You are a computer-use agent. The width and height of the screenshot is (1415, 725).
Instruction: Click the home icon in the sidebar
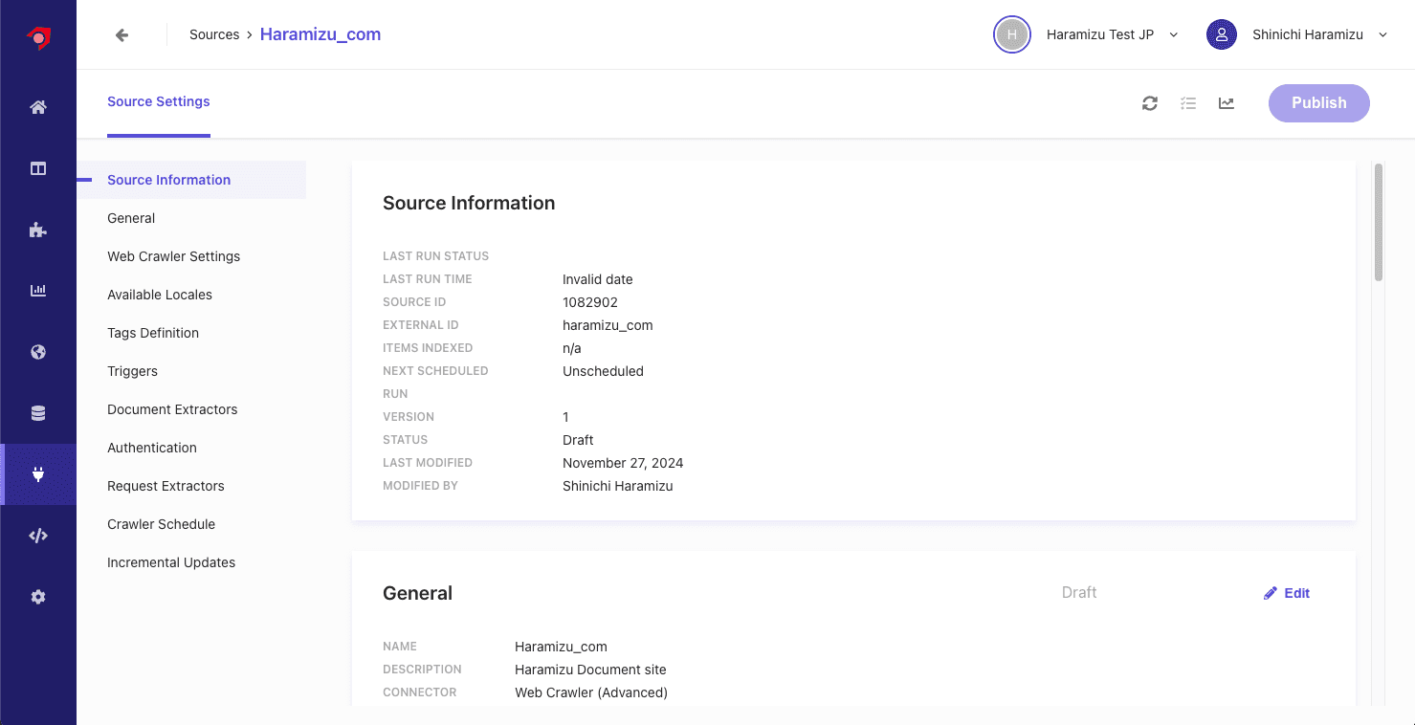(x=38, y=107)
